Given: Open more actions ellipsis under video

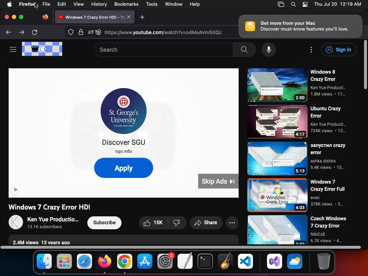Looking at the screenshot, I should point(232,223).
